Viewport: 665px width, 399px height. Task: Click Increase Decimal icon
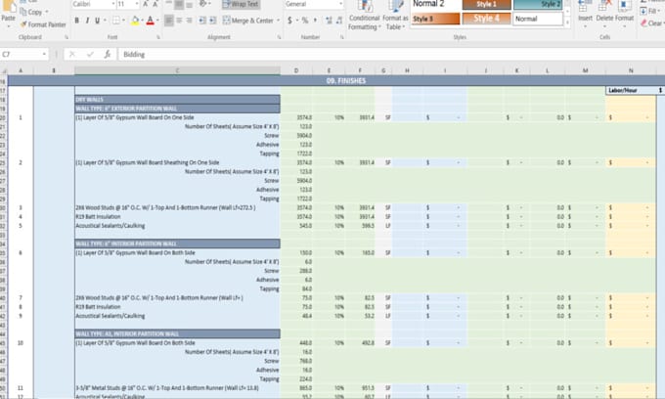coord(329,21)
